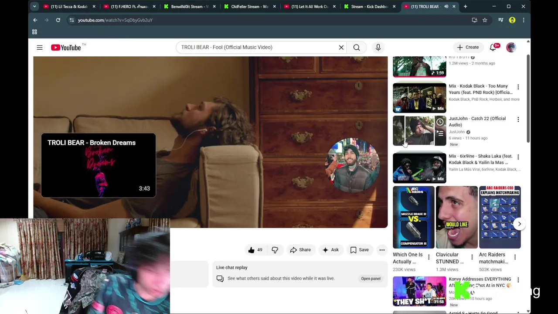
Task: Click the youtube.com URL address field
Action: click(270, 20)
